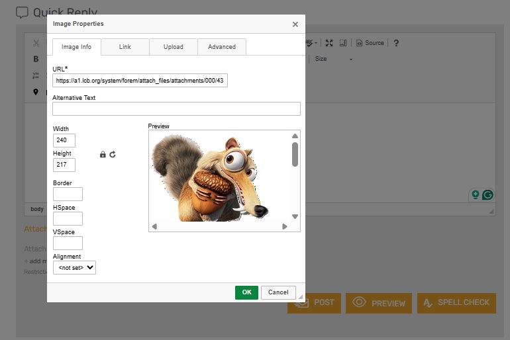Click the Cancel button
The image size is (510, 340).
pyautogui.click(x=278, y=292)
